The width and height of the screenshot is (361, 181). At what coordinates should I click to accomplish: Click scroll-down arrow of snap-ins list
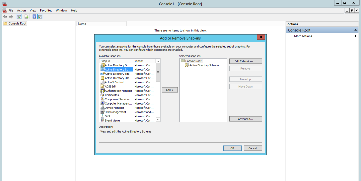[158, 119]
